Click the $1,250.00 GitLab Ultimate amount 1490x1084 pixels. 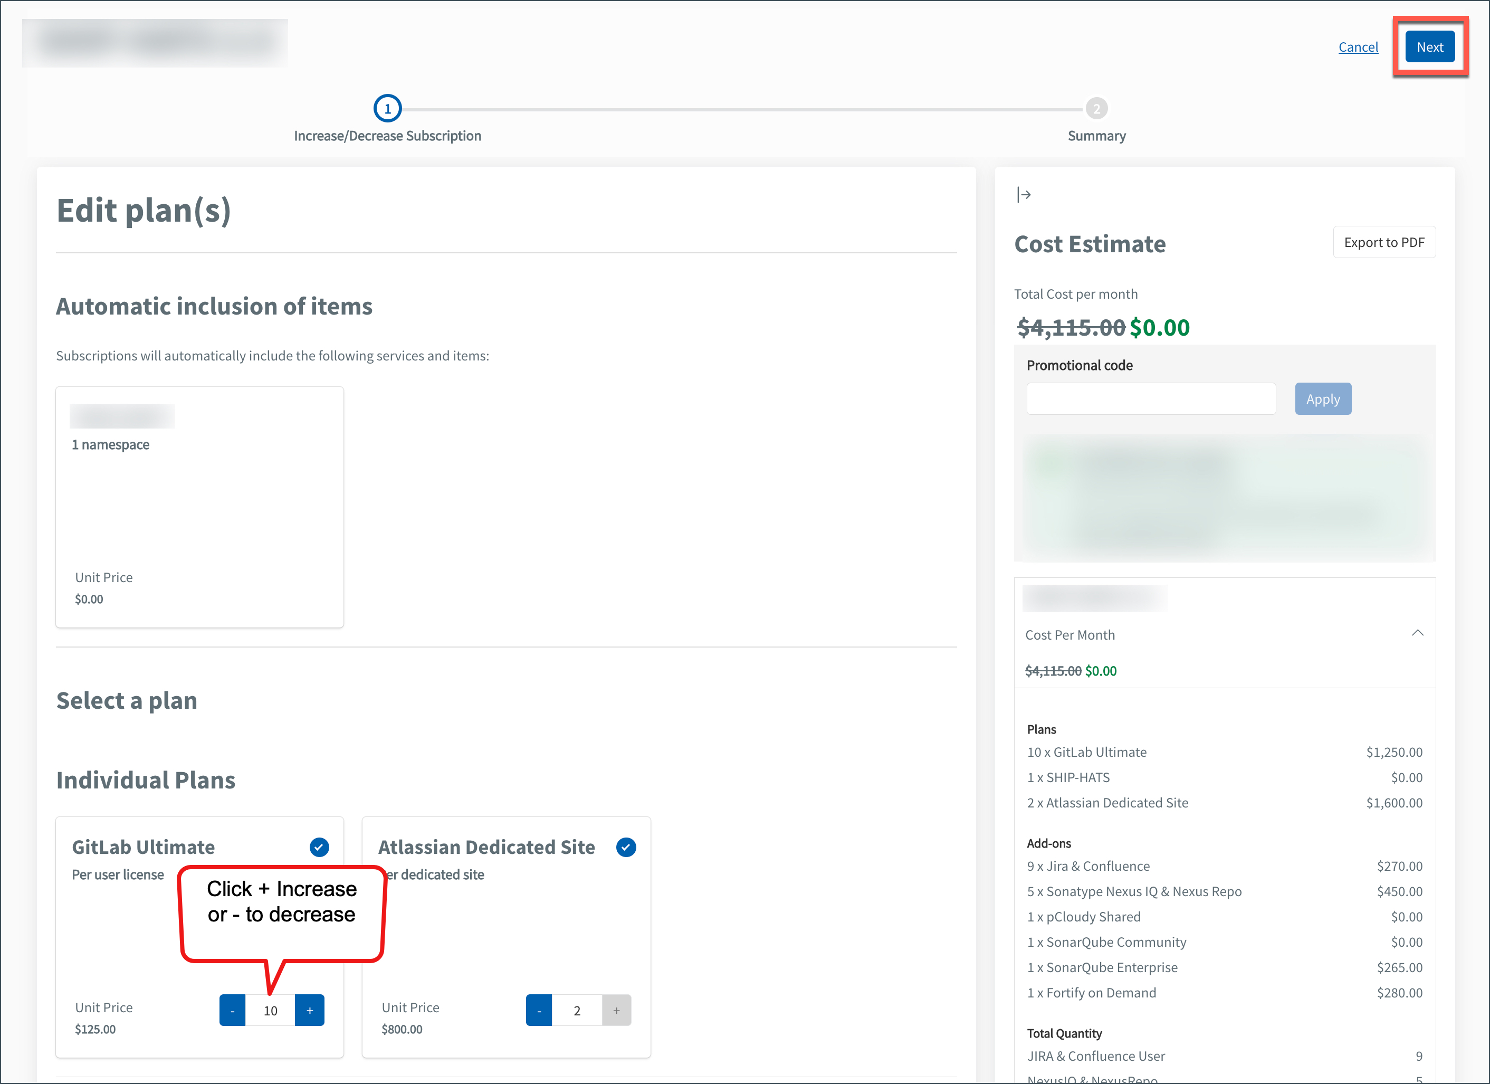pyautogui.click(x=1394, y=752)
